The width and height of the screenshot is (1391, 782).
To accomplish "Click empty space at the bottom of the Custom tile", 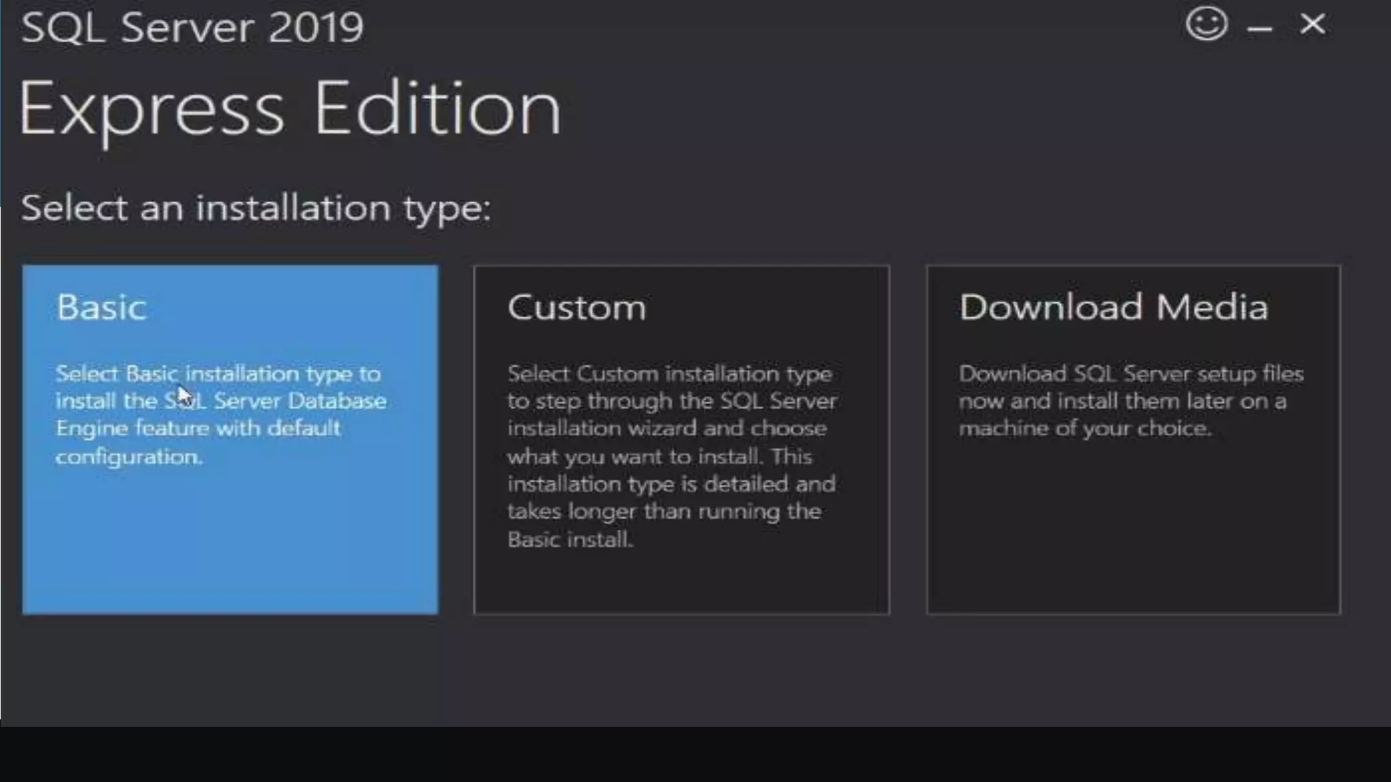I will (x=682, y=584).
